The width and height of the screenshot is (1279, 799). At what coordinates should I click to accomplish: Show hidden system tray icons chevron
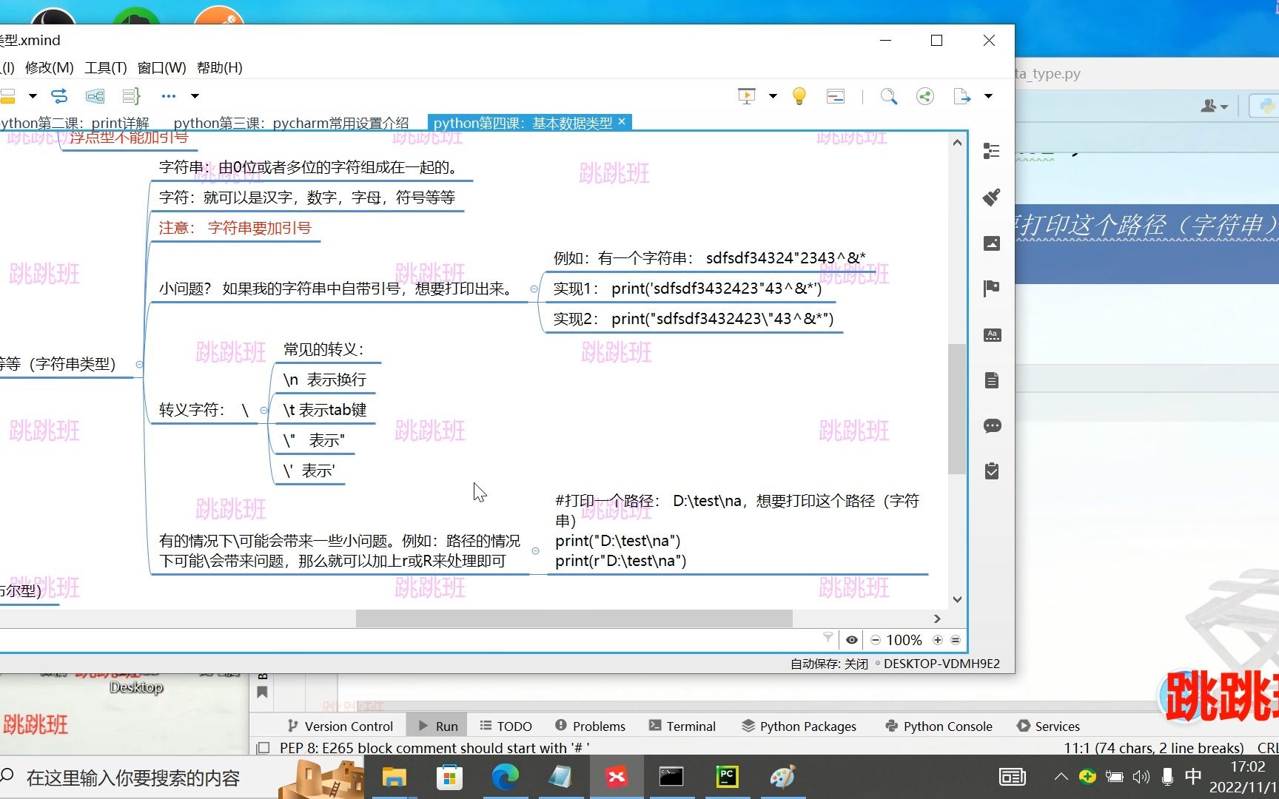click(x=1061, y=777)
